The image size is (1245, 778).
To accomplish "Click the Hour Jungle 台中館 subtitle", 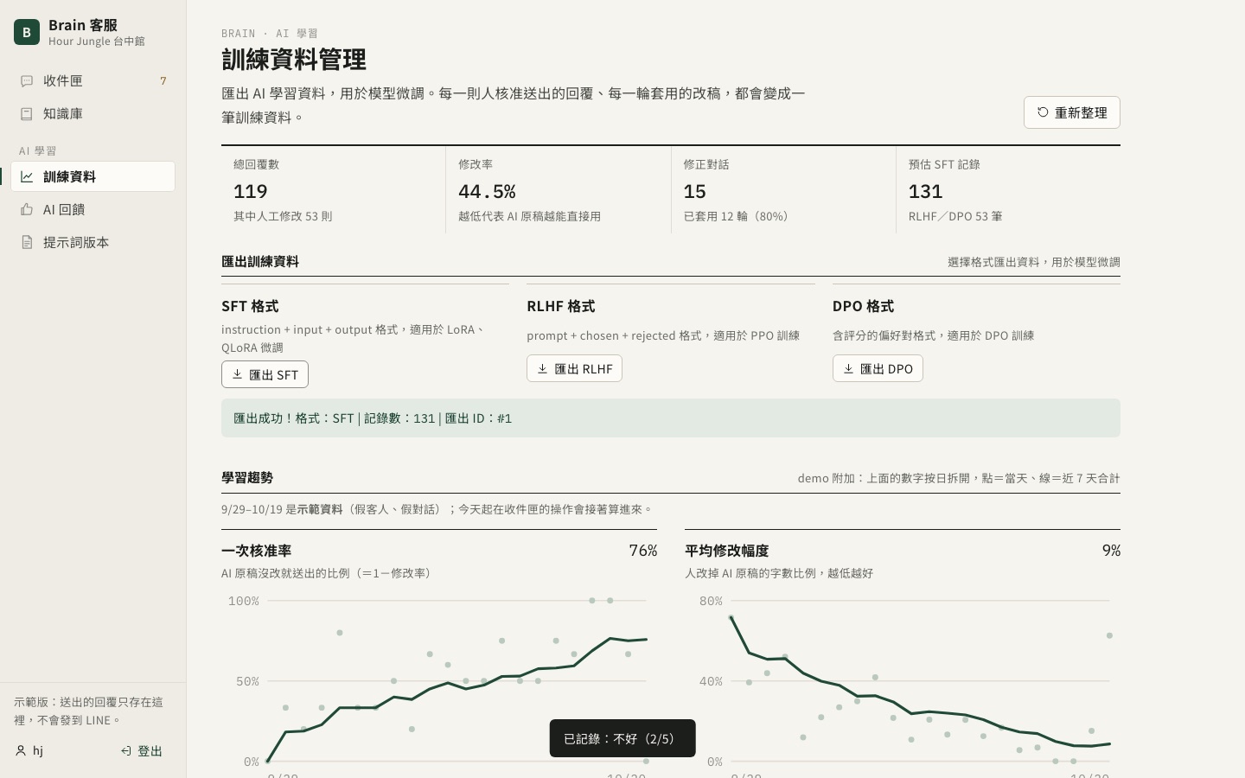I will (x=97, y=41).
